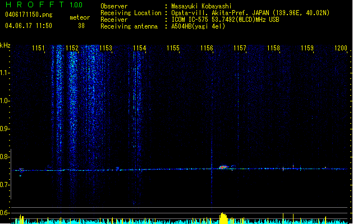Screen dimensions: 353x224
Task: Click the 'Receiving antenna' label
Action: pyautogui.click(x=129, y=26)
